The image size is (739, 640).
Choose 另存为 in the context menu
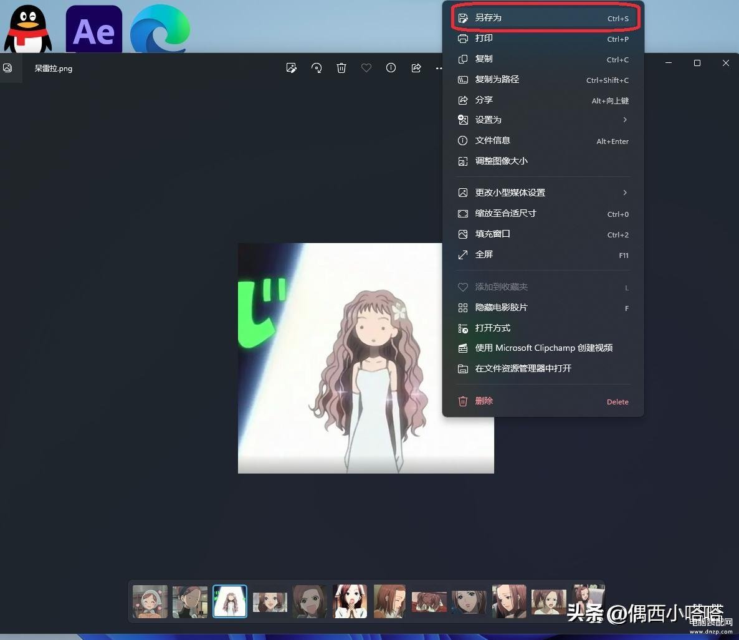pos(543,18)
